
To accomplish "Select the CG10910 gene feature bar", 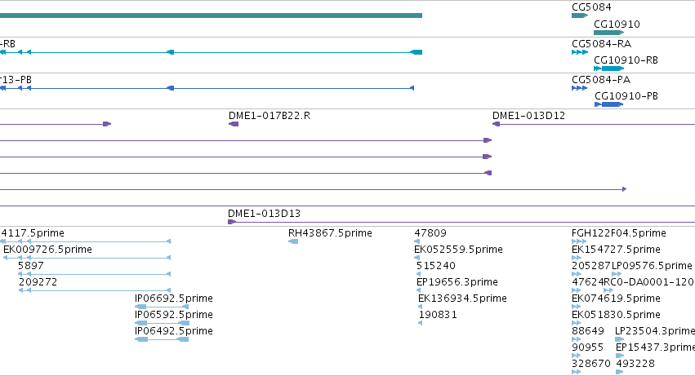I will pos(608,33).
